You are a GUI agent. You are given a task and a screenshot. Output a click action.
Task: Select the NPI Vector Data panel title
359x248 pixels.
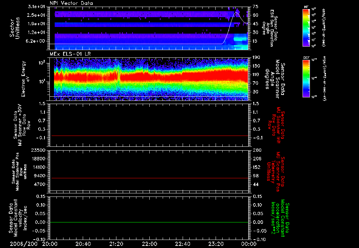[71, 3]
